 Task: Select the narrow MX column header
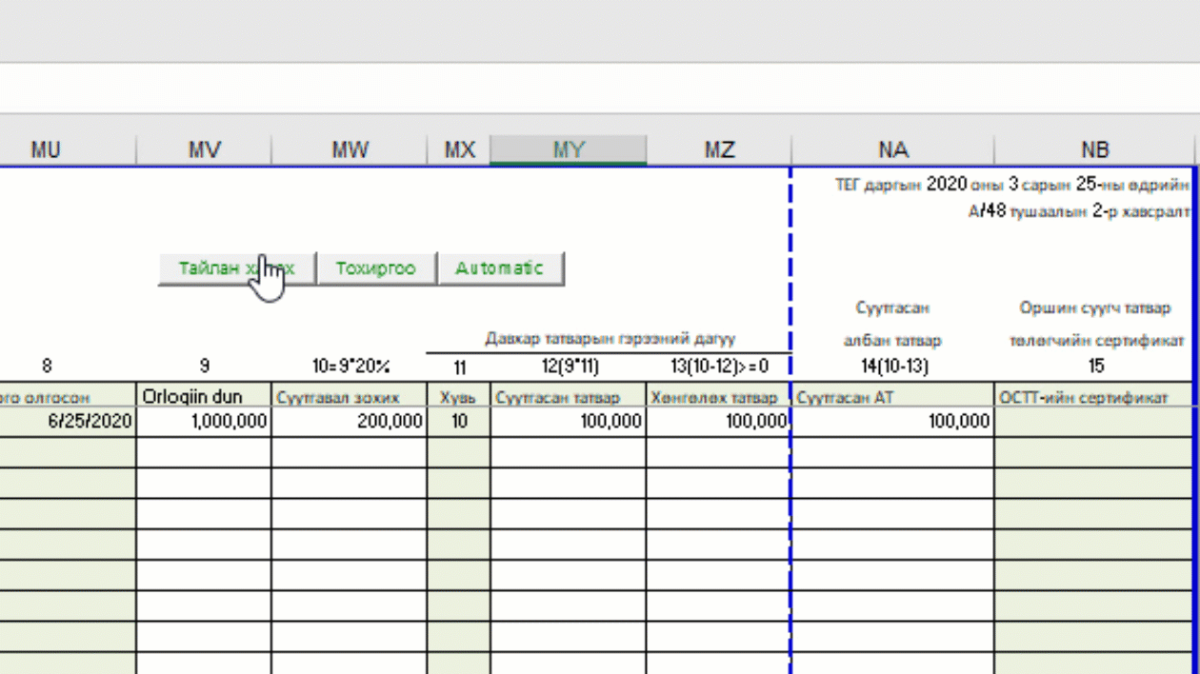pos(459,149)
